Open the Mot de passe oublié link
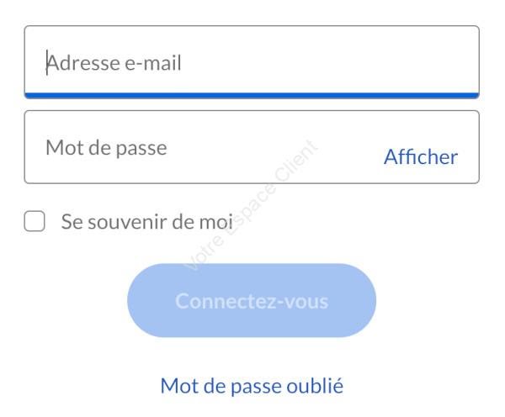The height and width of the screenshot is (417, 505). 252,386
